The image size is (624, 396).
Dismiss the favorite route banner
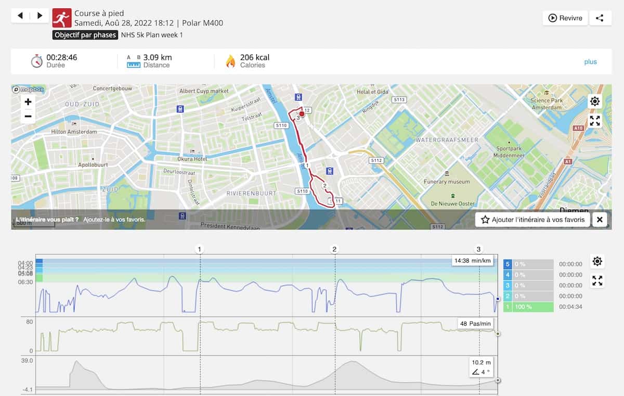tap(600, 220)
